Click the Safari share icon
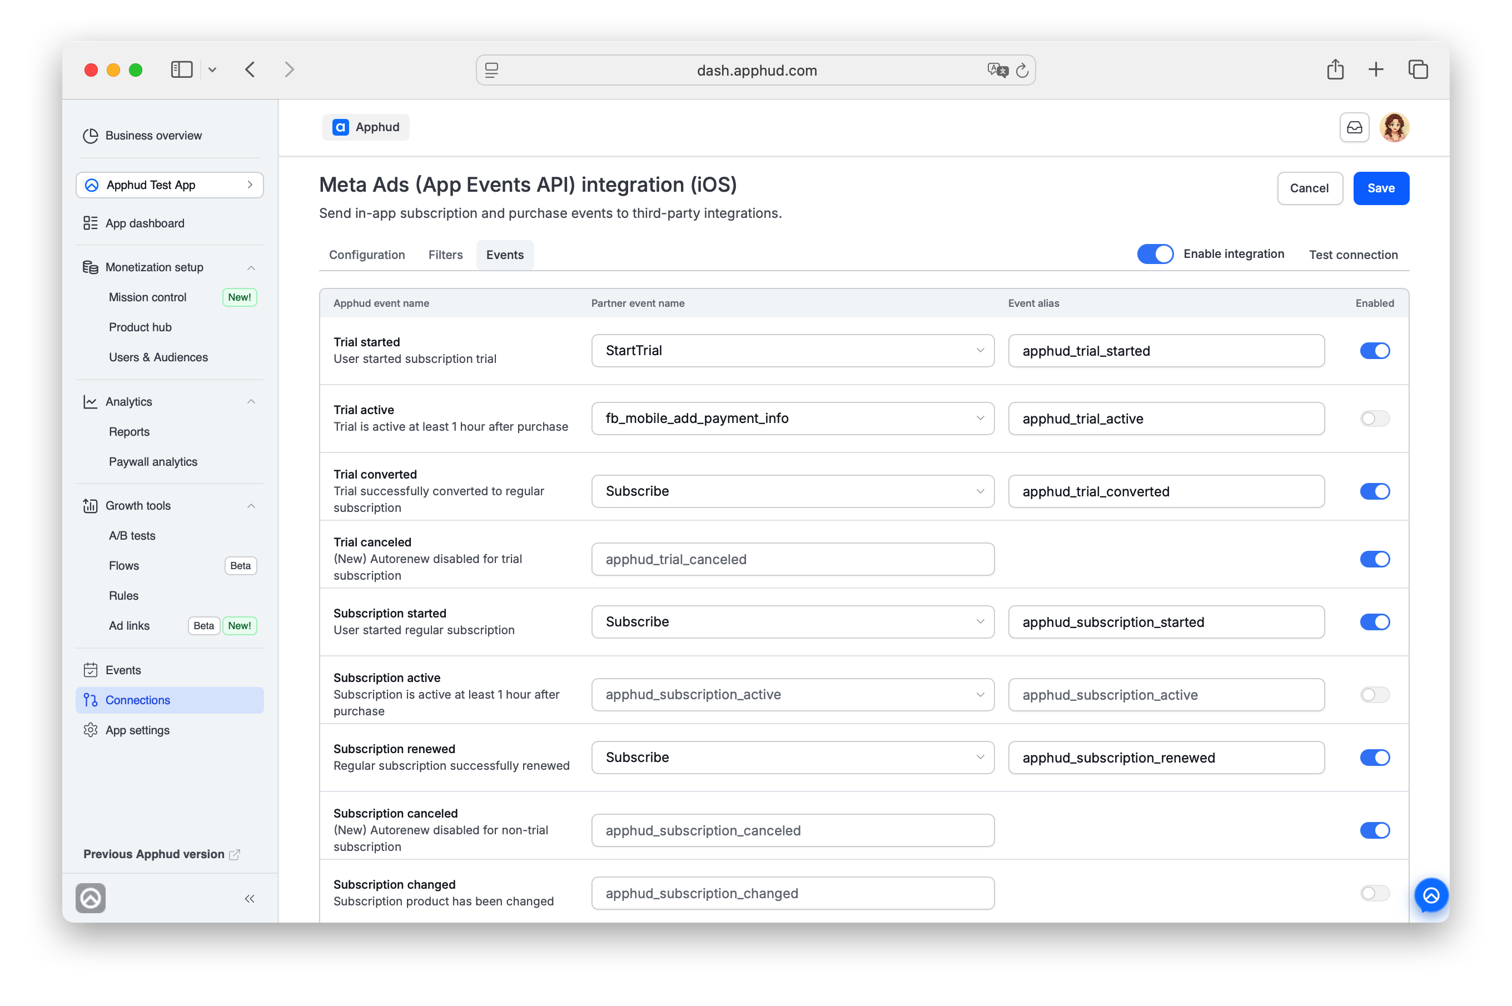The width and height of the screenshot is (1512, 1006). click(1335, 69)
